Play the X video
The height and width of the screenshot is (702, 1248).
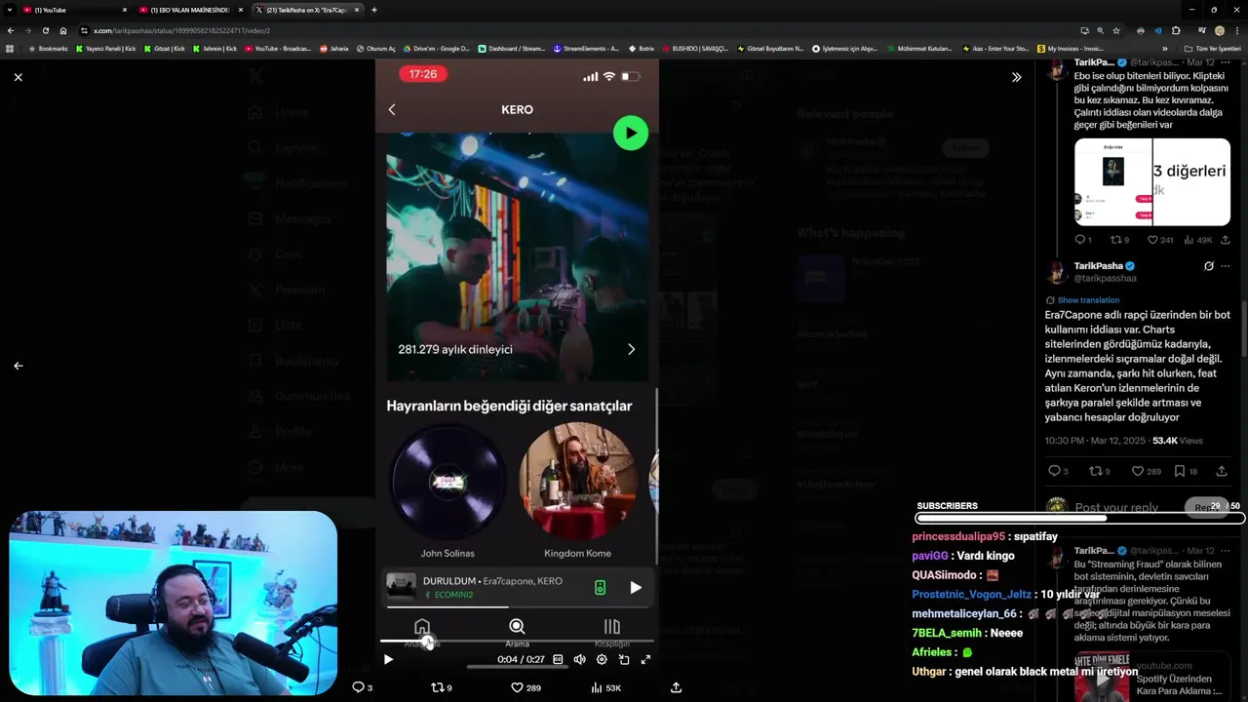(388, 659)
